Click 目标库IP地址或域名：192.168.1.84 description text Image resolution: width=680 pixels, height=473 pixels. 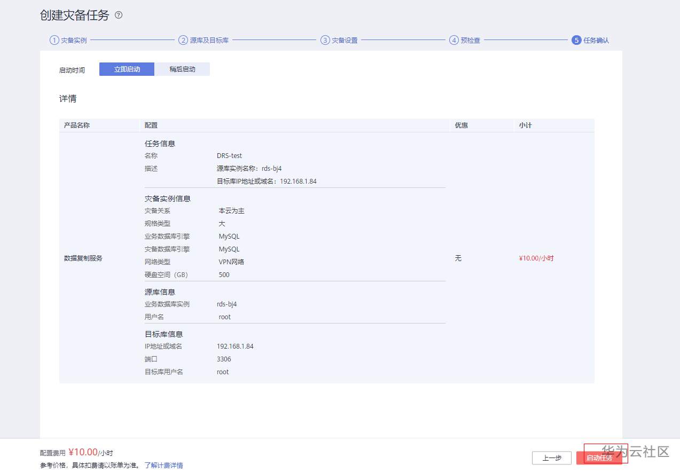267,182
